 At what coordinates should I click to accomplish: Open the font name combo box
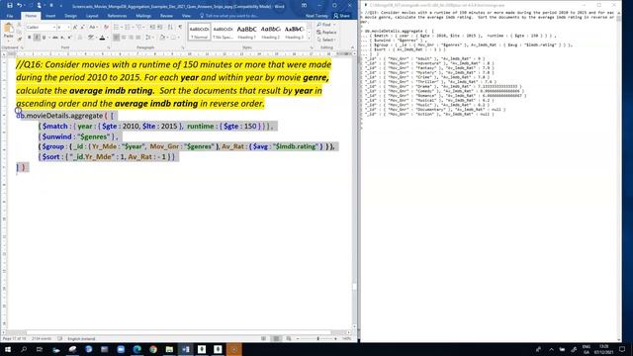coord(41,27)
